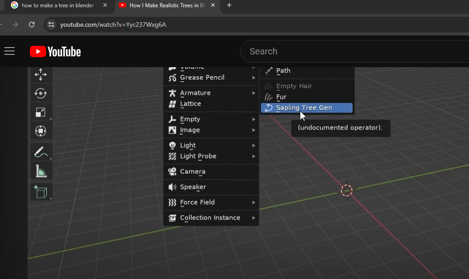Image resolution: width=469 pixels, height=279 pixels.
Task: Click the Sapling Tree Gen icon
Action: click(269, 108)
